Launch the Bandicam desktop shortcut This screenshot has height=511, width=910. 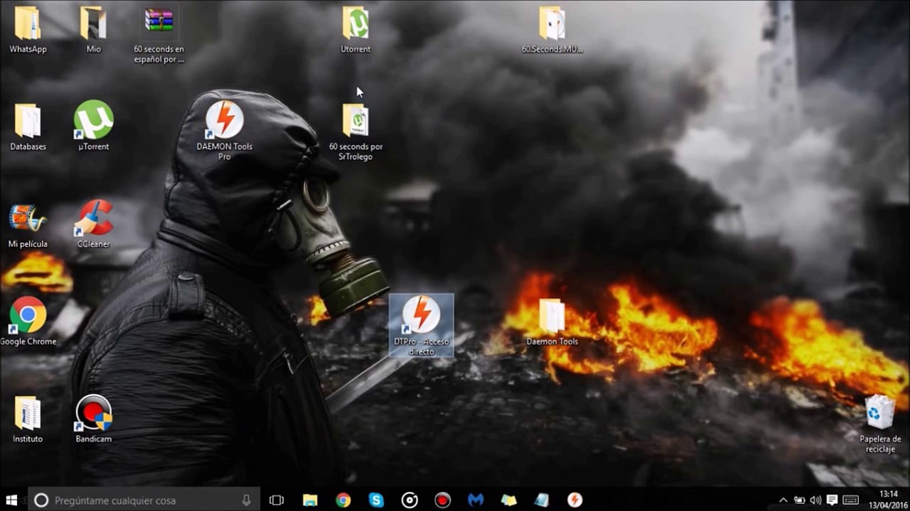click(x=93, y=419)
